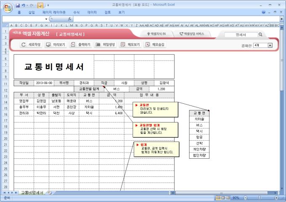Expand the Name Box dropdown arrow
The width and height of the screenshot is (286, 202).
click(46, 19)
